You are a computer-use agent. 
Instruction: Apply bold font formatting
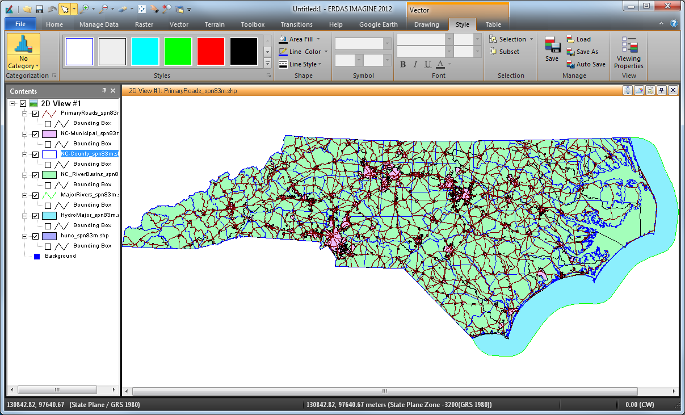coord(403,64)
